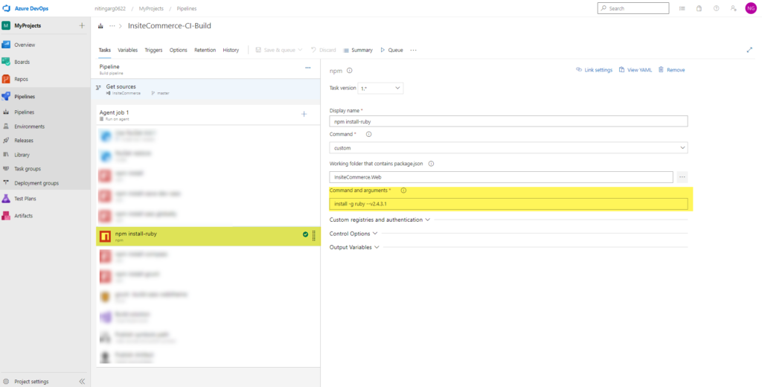Open Save & queue dropdown

[x=279, y=50]
